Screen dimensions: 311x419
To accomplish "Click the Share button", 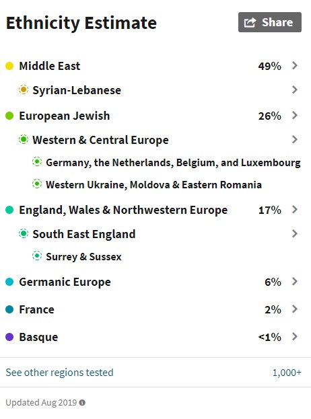I will pyautogui.click(x=270, y=22).
